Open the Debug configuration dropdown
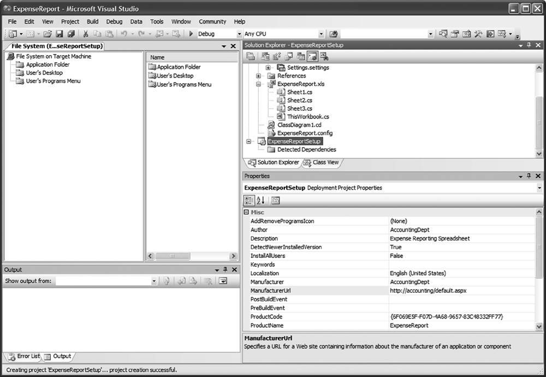 click(x=239, y=34)
